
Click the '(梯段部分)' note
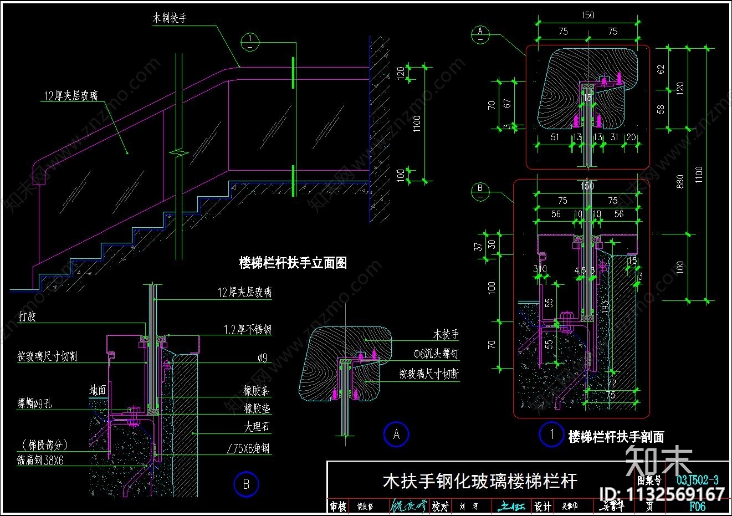(x=44, y=444)
